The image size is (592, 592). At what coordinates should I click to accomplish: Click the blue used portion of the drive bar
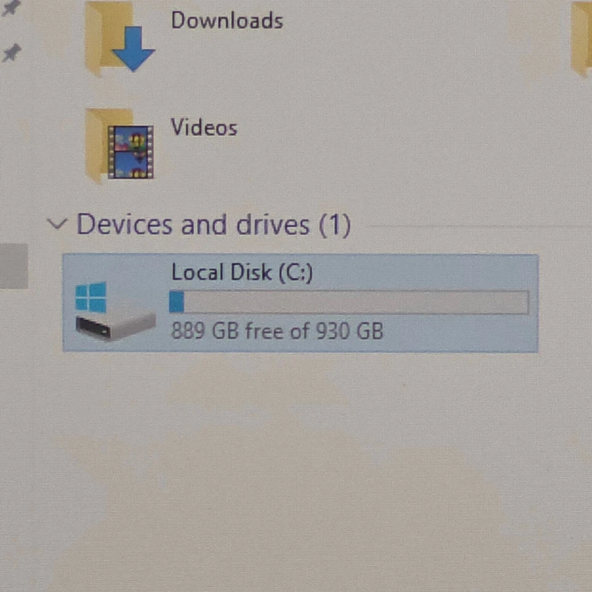tap(177, 302)
